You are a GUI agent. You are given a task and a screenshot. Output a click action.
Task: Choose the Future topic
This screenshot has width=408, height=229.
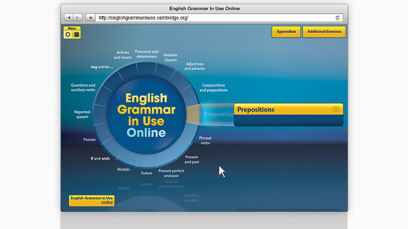pos(147,173)
